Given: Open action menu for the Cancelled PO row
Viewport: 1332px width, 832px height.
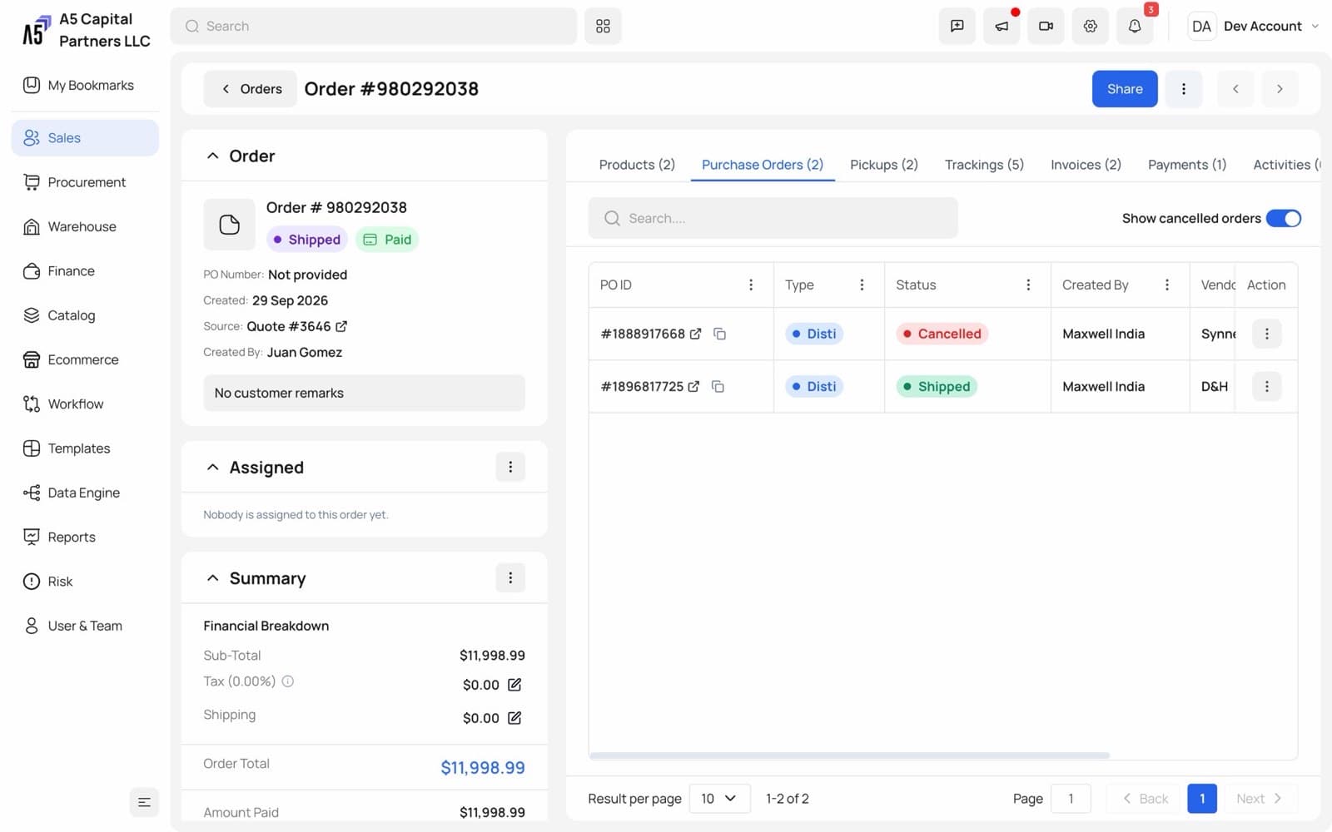Looking at the screenshot, I should pos(1266,334).
